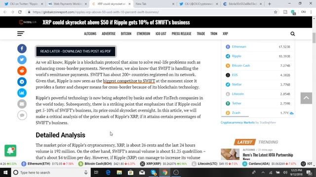Open ICO LIST navigation item
The image size is (316, 177).
[x=161, y=33]
